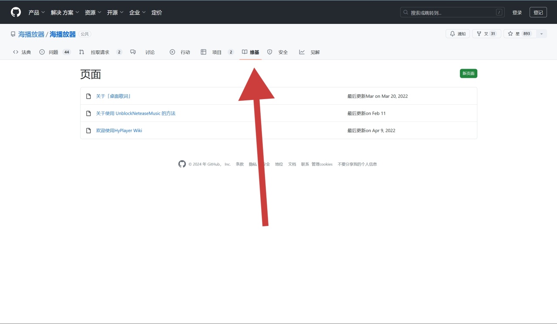Screen dimensions: 557x324
Task: Click 不要分享我的个人信息 footer link
Action: point(357,164)
